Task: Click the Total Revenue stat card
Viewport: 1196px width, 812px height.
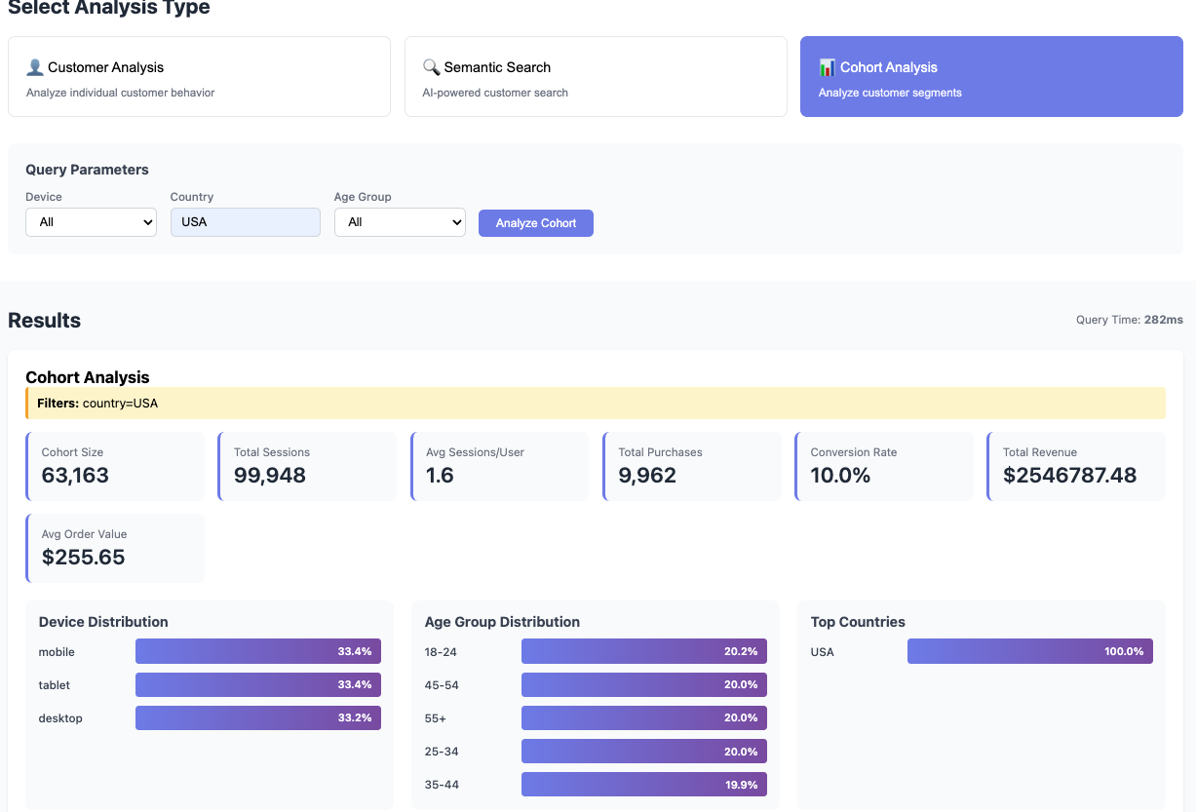Action: pyautogui.click(x=1075, y=466)
